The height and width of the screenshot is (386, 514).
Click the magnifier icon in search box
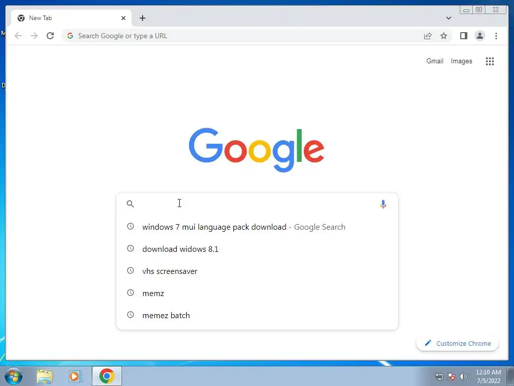tap(130, 204)
